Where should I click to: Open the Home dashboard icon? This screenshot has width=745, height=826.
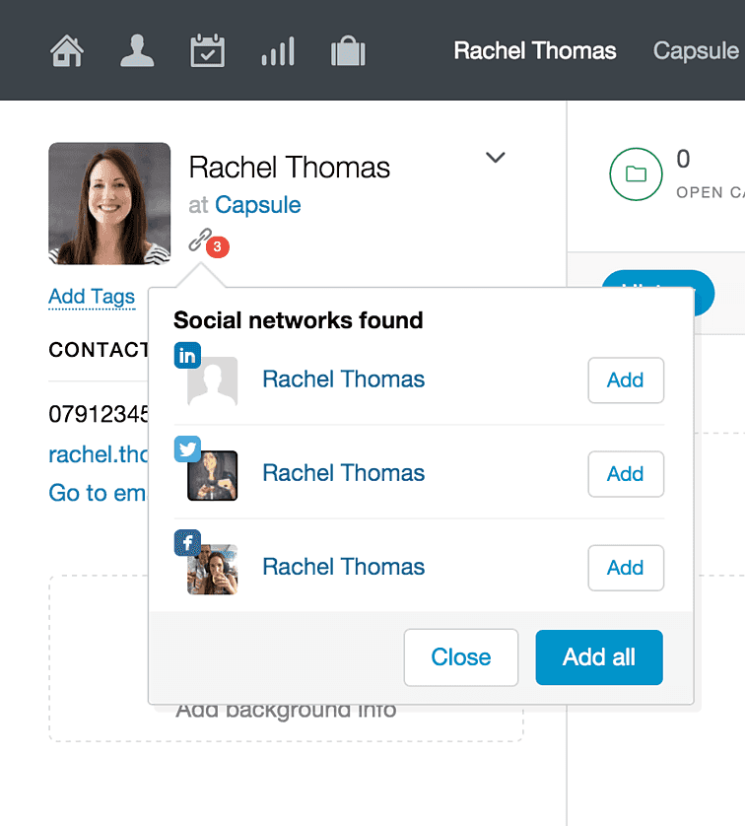coord(67,51)
